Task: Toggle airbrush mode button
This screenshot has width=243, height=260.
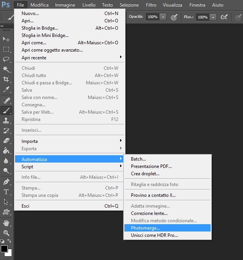Action: point(224,17)
